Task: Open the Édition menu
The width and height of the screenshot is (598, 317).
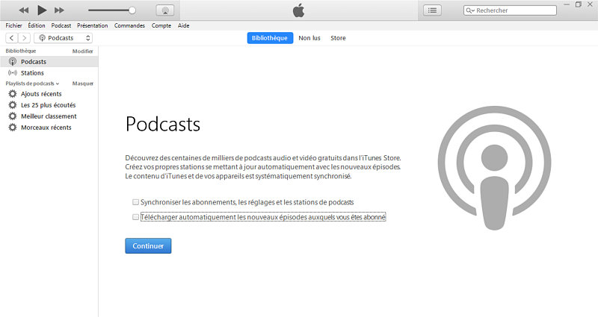Action: [x=37, y=25]
